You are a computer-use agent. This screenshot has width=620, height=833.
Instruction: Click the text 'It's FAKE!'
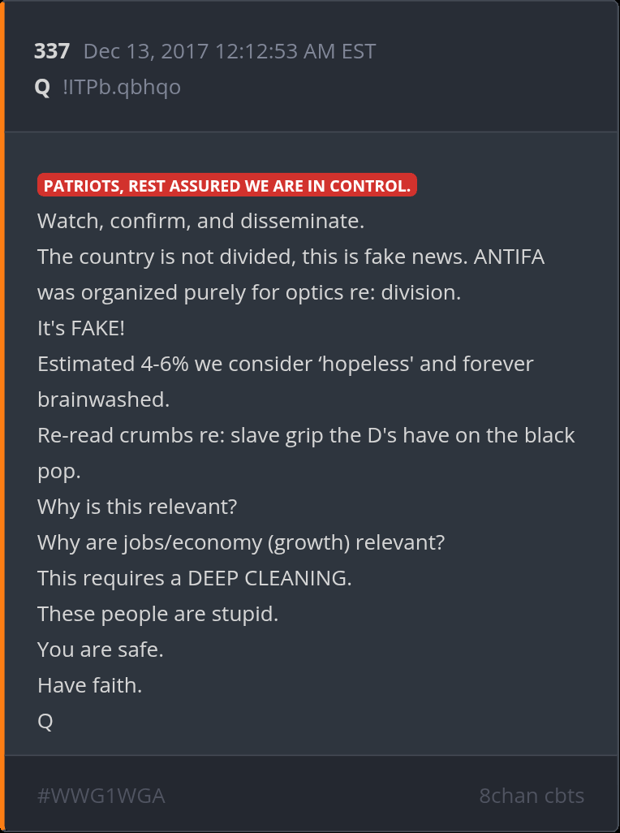(81, 328)
